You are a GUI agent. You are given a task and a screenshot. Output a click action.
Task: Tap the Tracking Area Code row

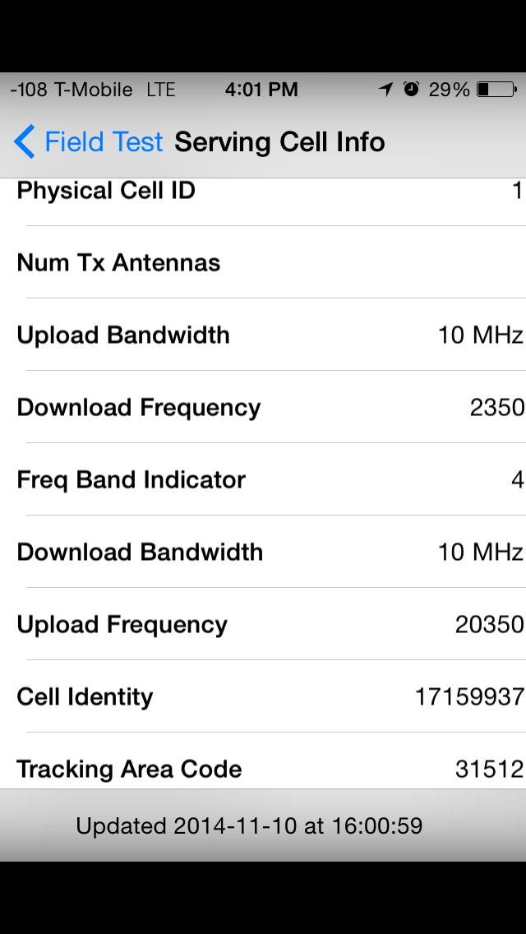click(263, 770)
